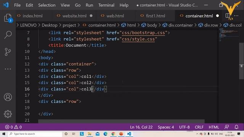
Task: Open the Edit menu
Action: click(29, 5)
